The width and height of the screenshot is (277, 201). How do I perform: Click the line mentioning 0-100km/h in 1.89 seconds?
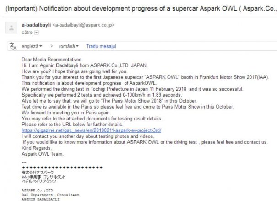click(102, 95)
